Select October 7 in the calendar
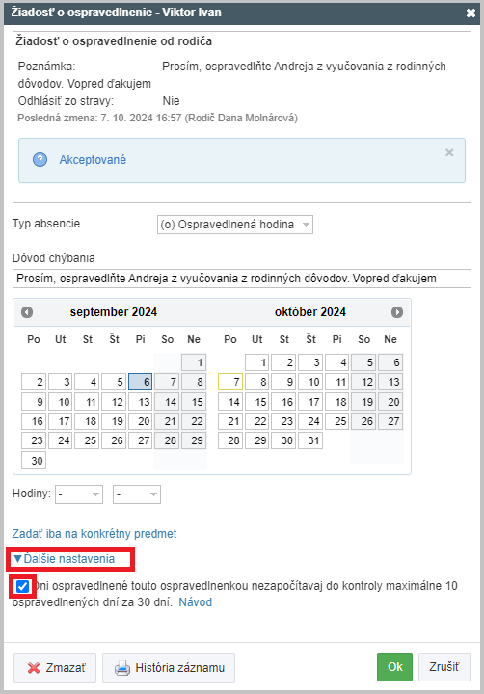Viewport: 484px width, 694px height. coord(230,382)
